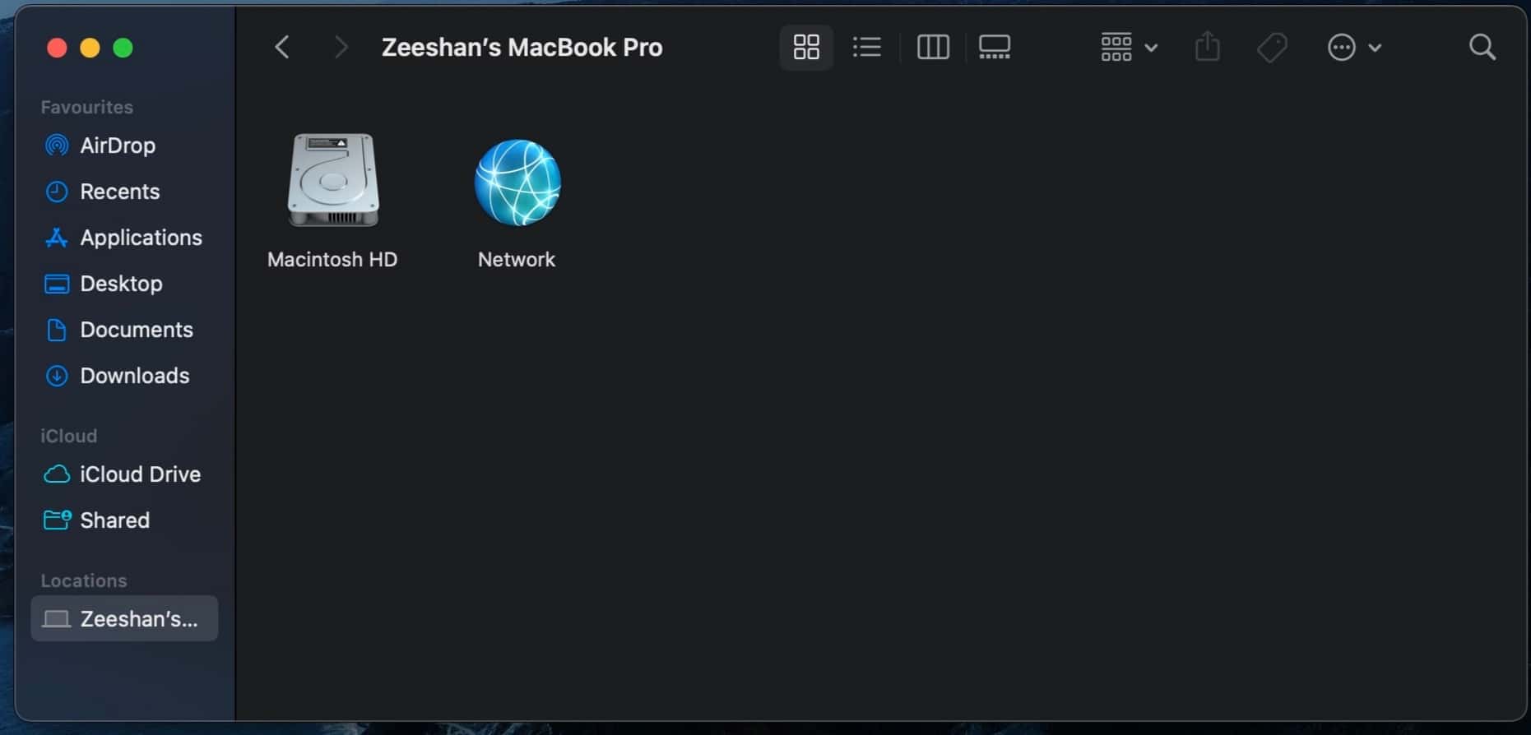This screenshot has height=735, width=1531.
Task: Click the Macintosh HD label
Action: tap(332, 260)
